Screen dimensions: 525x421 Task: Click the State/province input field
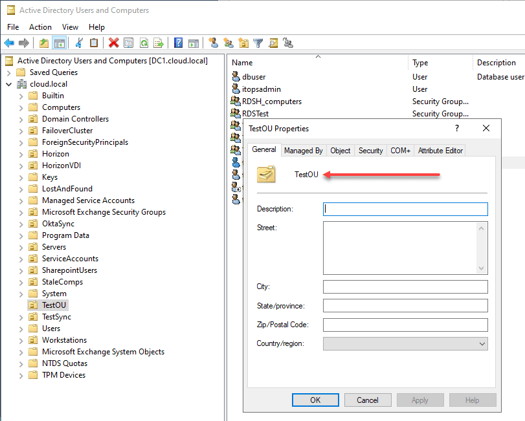tap(405, 306)
